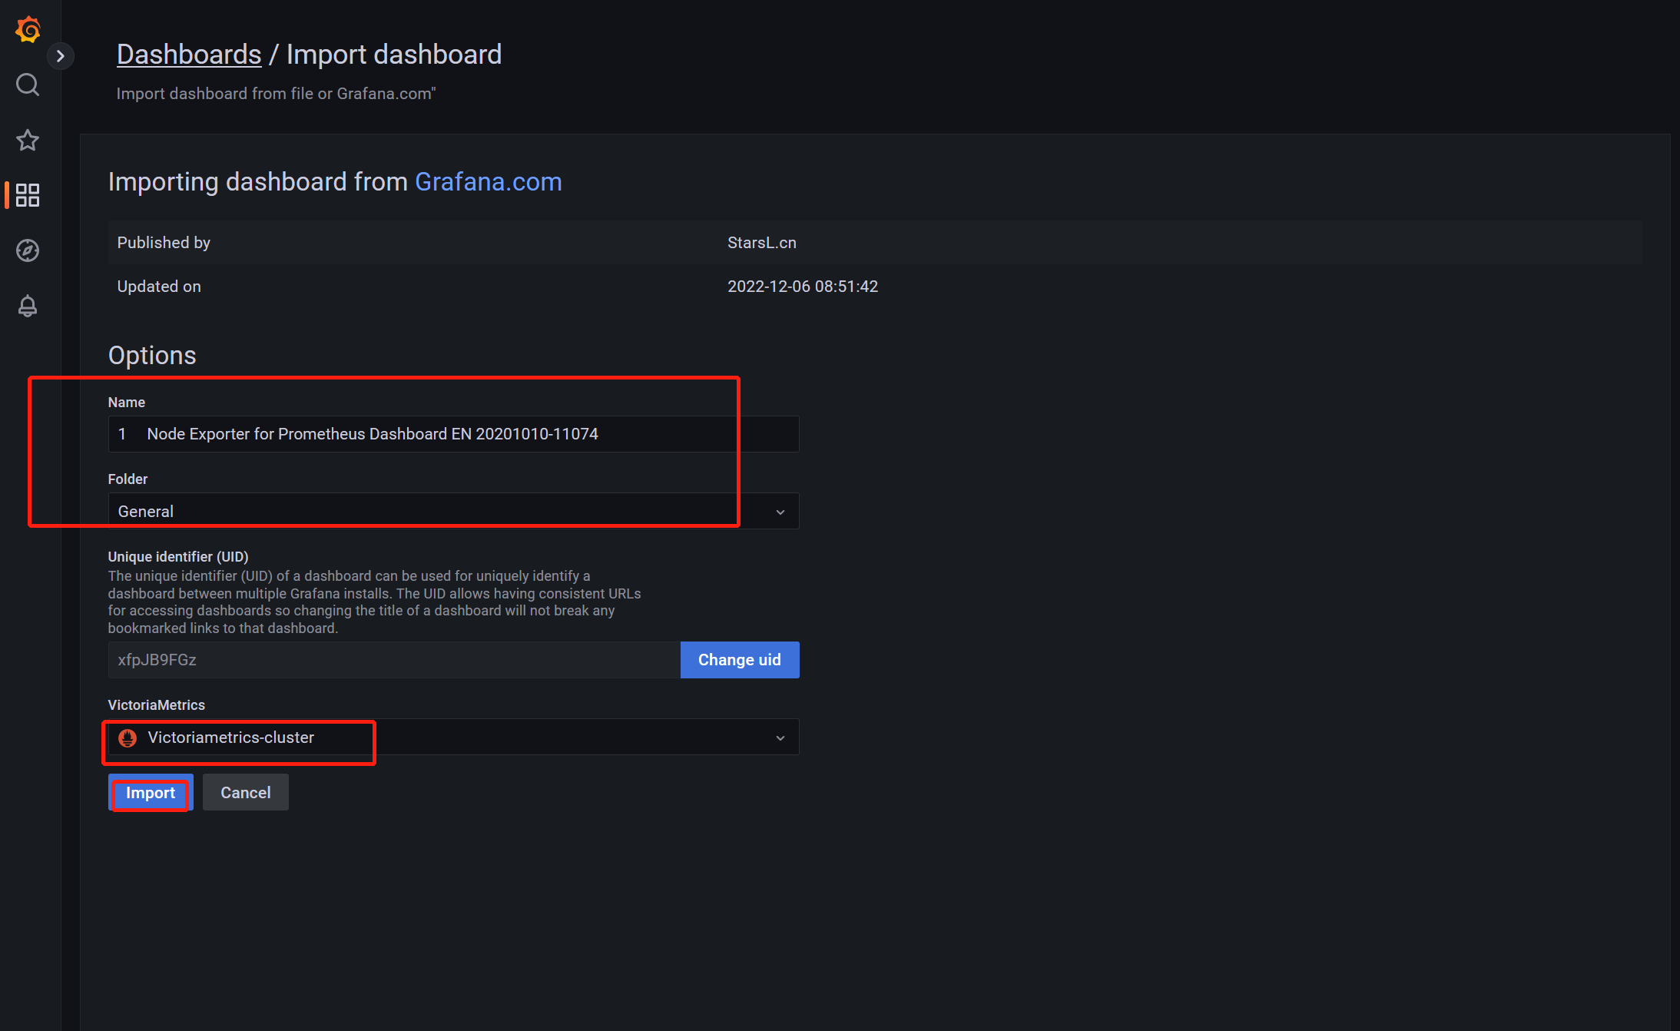Select the updated timestamp 2022-12-06 08:51:42
Image resolution: width=1680 pixels, height=1031 pixels.
(803, 287)
